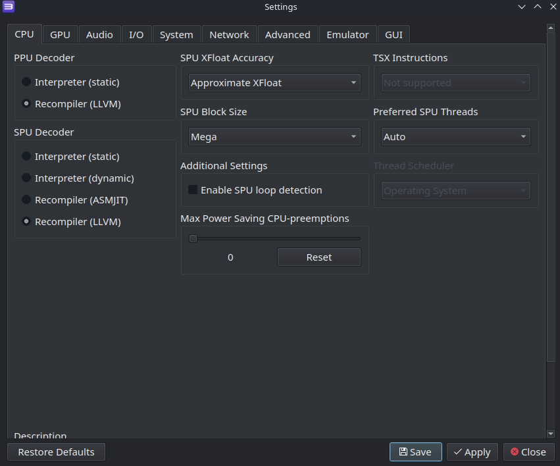Screen dimensions: 560x466
Task: Click the RPCS3 app icon in title bar
Action: point(9,7)
